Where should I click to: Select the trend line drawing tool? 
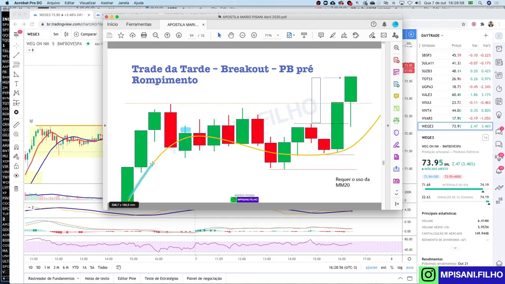click(x=16, y=55)
